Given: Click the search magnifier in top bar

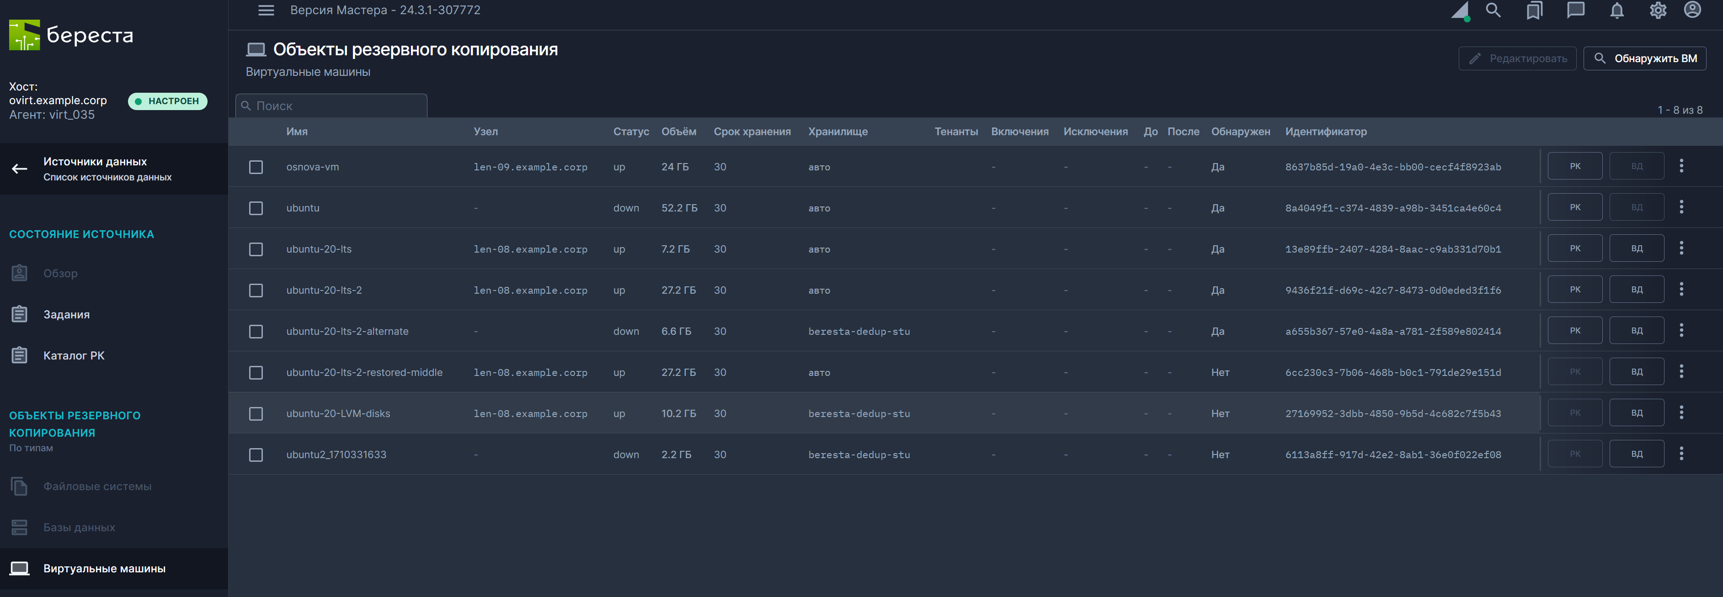Looking at the screenshot, I should (x=1493, y=10).
